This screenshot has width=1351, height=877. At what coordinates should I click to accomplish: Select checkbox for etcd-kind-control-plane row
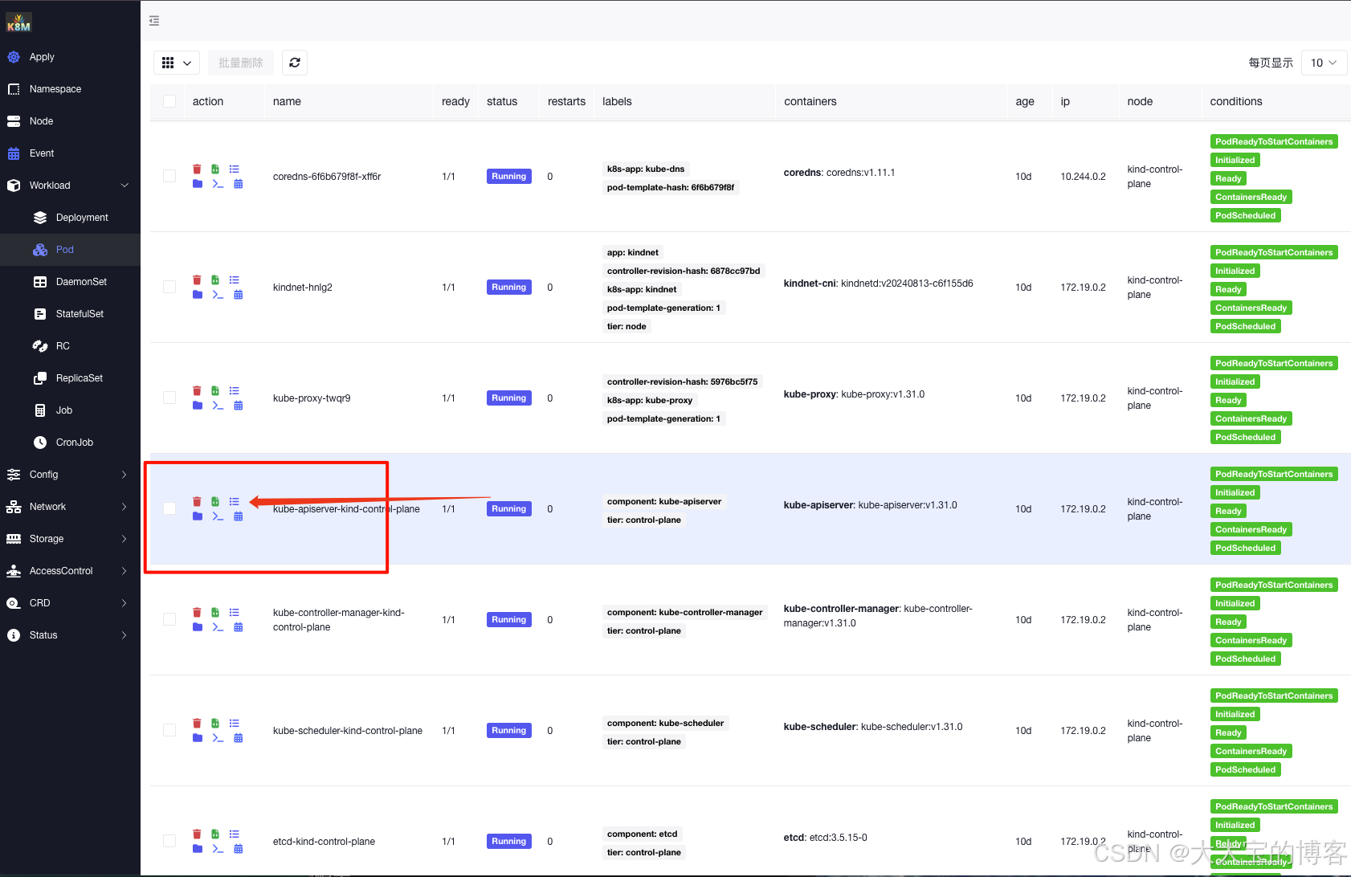point(169,841)
